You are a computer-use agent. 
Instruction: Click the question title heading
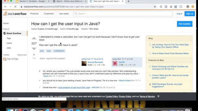click(66, 24)
